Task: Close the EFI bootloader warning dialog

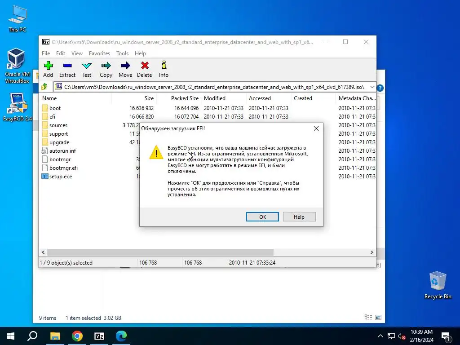Action: pos(316,128)
